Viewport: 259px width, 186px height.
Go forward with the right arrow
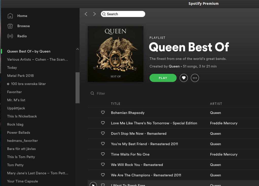95,14
